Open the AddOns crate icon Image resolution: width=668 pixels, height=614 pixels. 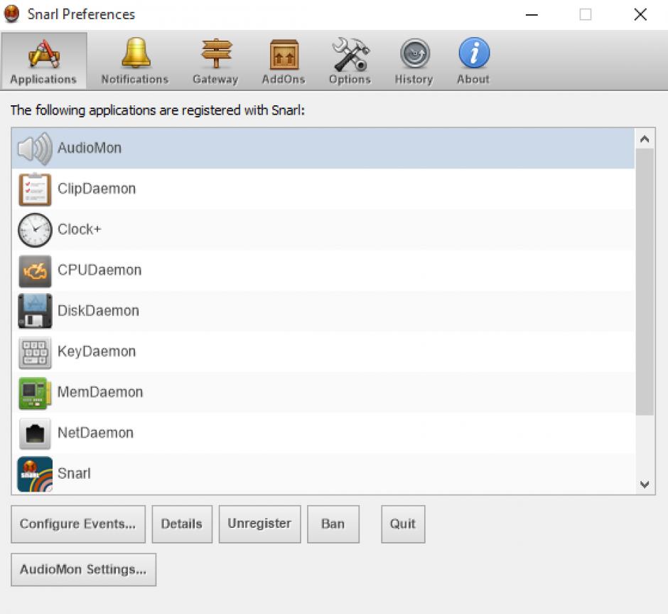[284, 54]
